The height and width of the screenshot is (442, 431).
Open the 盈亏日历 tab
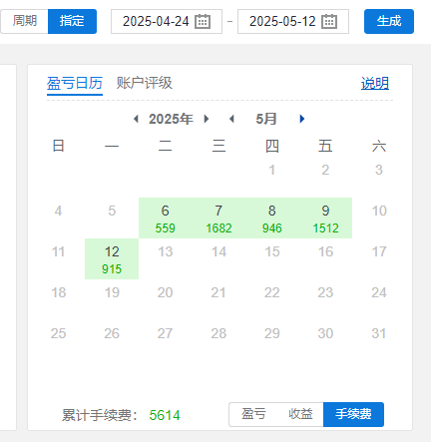pyautogui.click(x=75, y=83)
